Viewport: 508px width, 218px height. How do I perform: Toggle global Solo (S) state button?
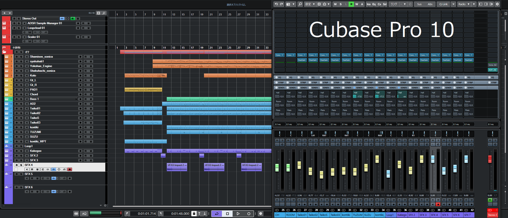tap(341, 4)
